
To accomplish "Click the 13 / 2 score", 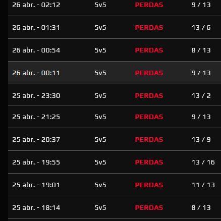I will point(201,95).
